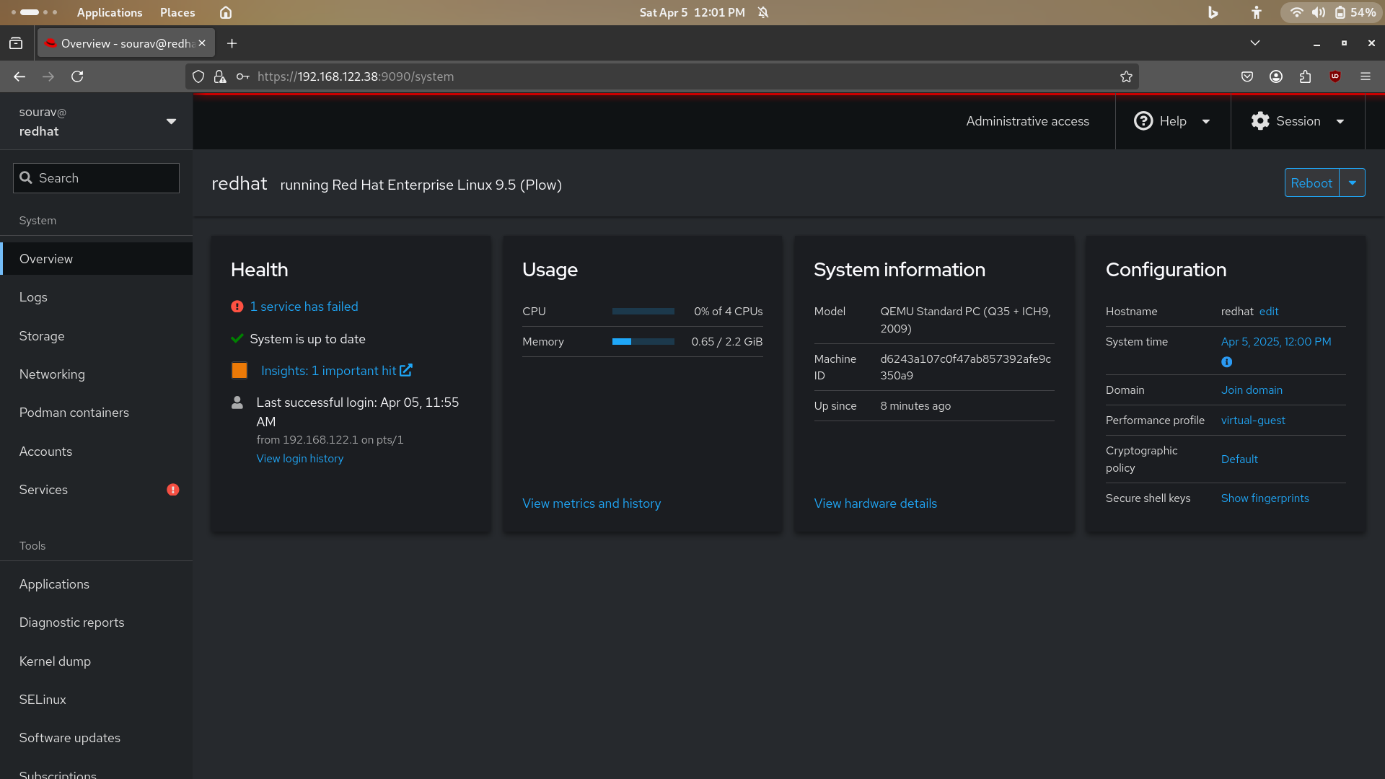
Task: Open Services in the sidebar
Action: click(97, 490)
